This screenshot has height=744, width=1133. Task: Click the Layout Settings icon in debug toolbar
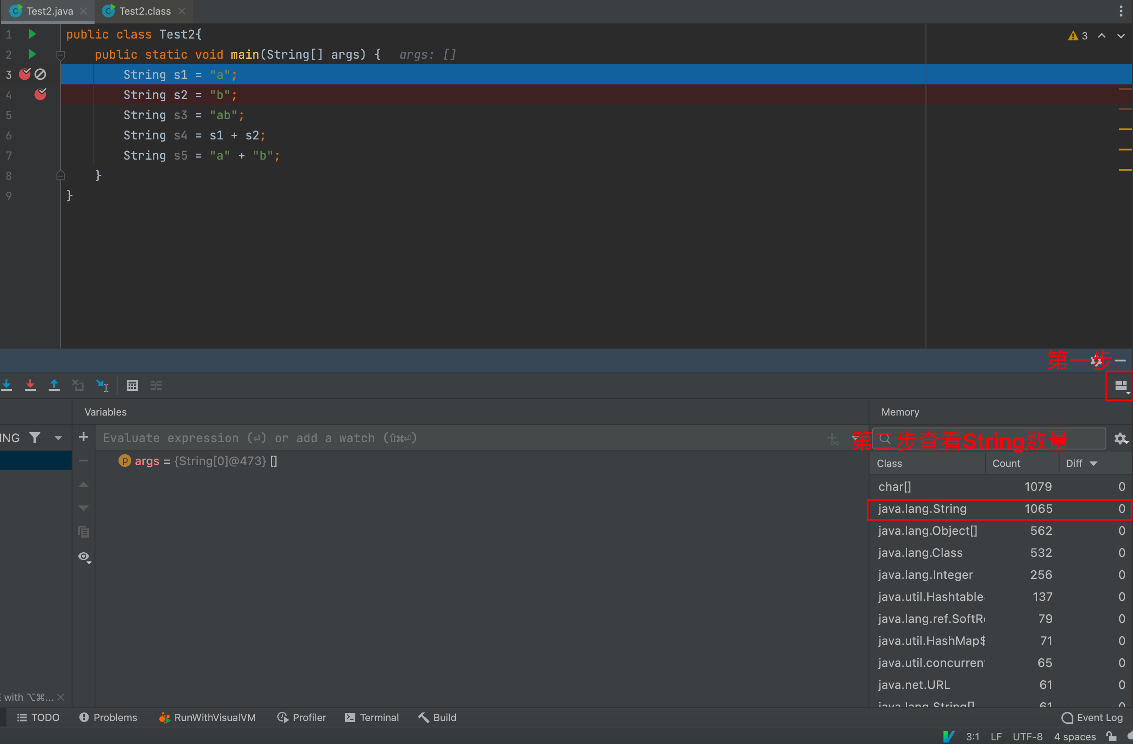tap(1121, 385)
